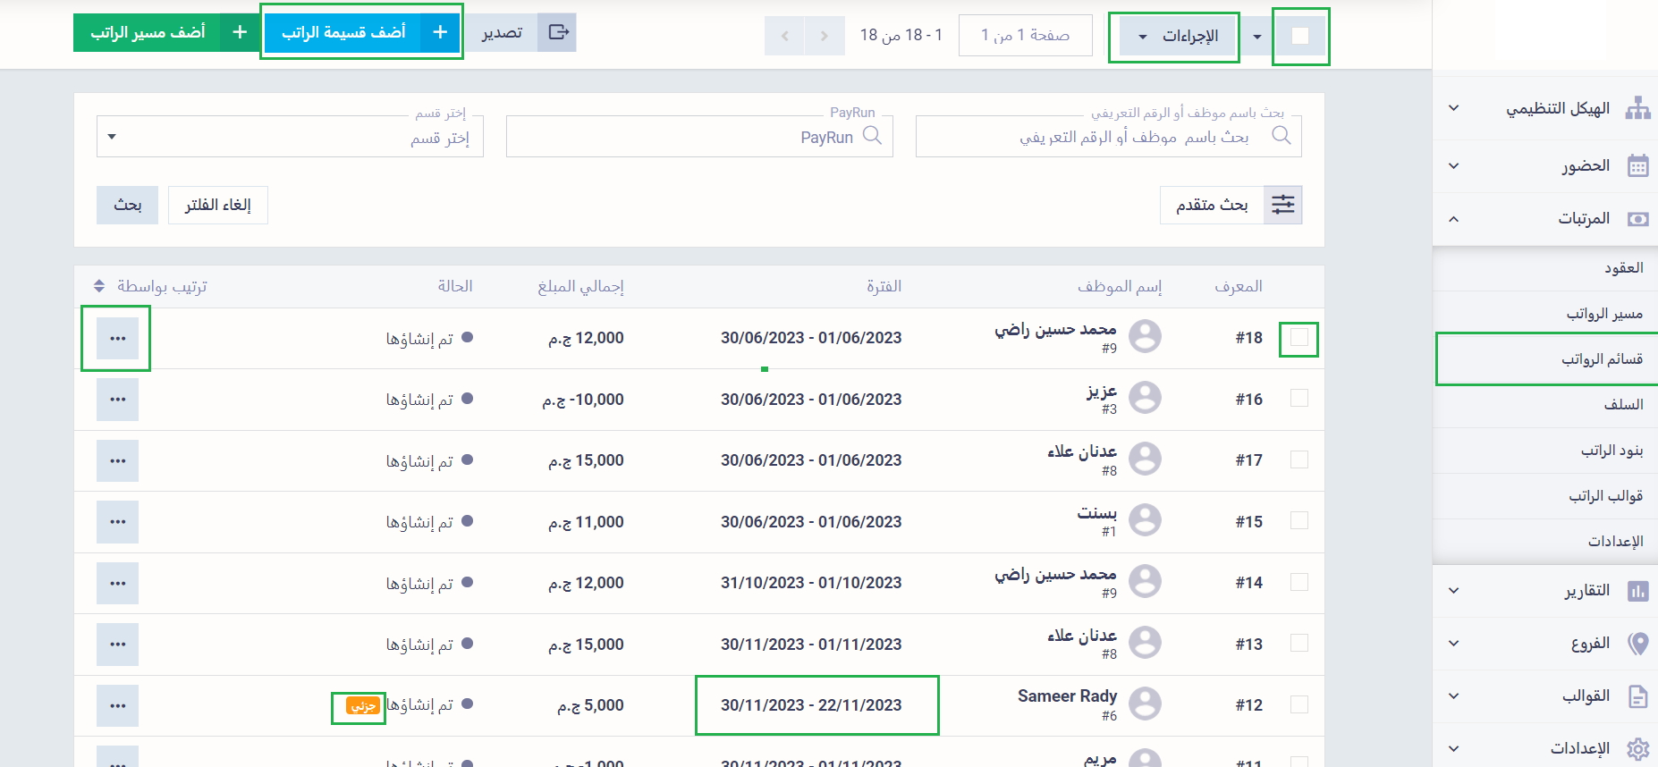The height and width of the screenshot is (767, 1658).
Task: Tick the select-all checkbox in toolbar
Action: [1300, 36]
